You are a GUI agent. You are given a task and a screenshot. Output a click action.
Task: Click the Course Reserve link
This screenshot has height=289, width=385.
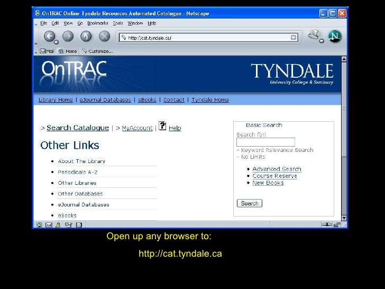tap(275, 176)
